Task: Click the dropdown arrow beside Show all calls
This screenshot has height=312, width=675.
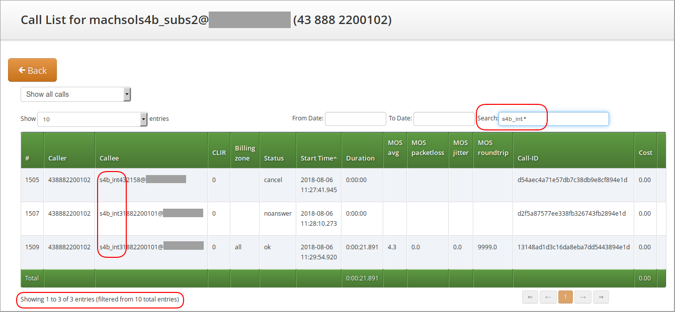Action: click(128, 94)
